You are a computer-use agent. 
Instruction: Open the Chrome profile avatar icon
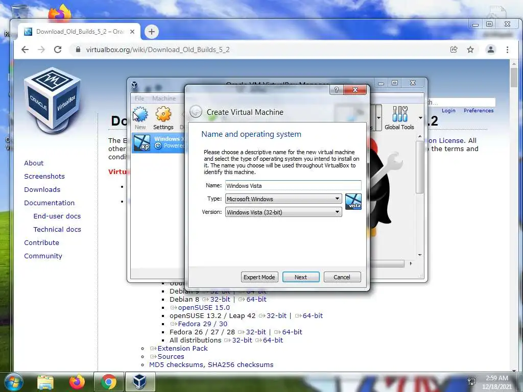491,50
